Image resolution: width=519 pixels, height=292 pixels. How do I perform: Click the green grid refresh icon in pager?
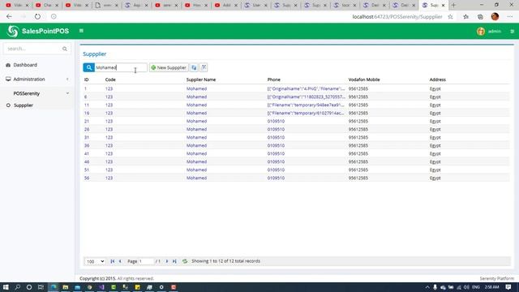click(185, 261)
